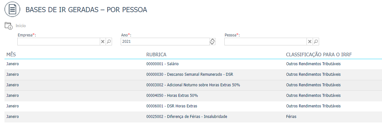382x124 pixels.
Task: Select the Descanso Semanal Remunerado - DSR row
Action: coord(193,74)
